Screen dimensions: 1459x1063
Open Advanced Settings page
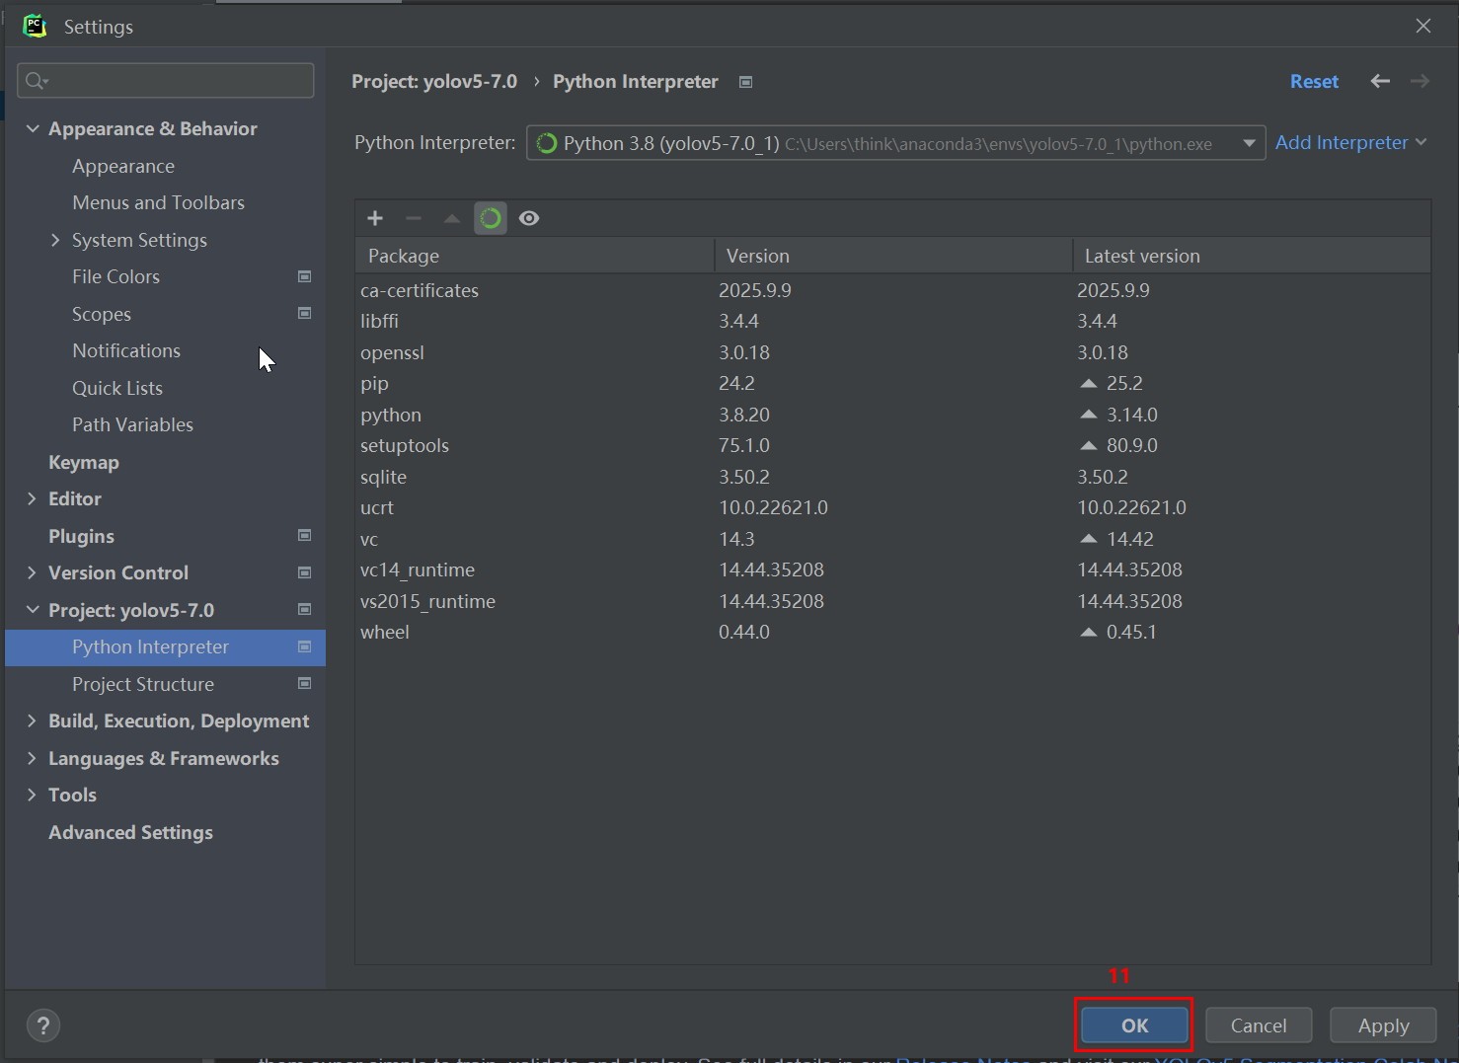point(130,832)
